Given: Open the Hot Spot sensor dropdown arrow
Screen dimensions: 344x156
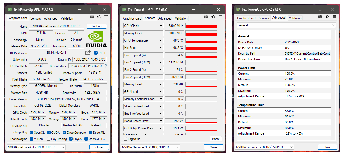Looking at the screenshot, I should pyautogui.click(x=161, y=48).
